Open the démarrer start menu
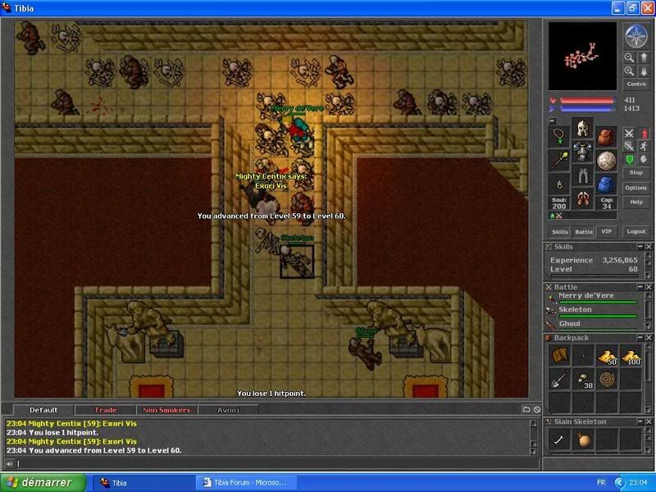656x492 pixels. click(43, 482)
